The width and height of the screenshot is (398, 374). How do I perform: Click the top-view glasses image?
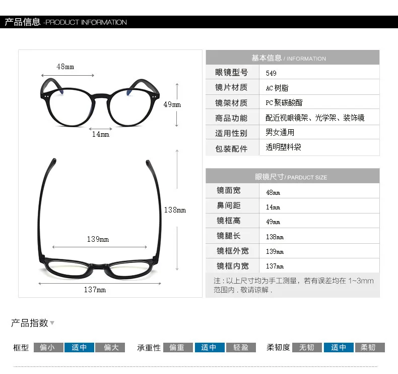[x=100, y=219]
